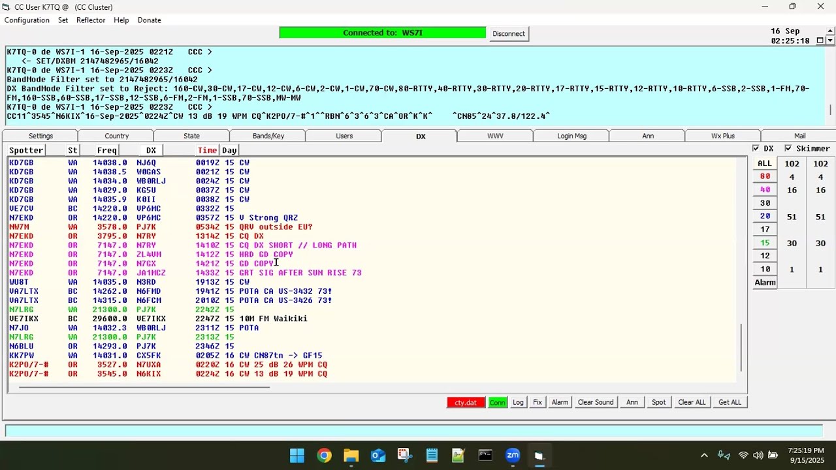This screenshot has width=836, height=470.
Task: Sort by the Time column header
Action: [207, 150]
